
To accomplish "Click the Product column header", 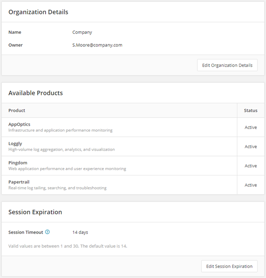I will click(17, 111).
